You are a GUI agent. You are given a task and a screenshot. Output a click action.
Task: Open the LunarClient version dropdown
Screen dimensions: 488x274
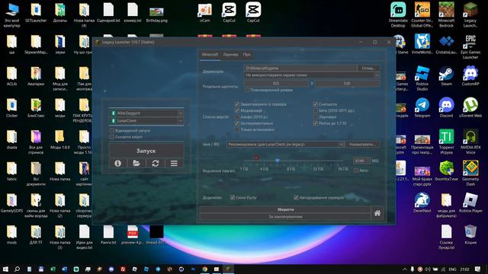(180, 120)
